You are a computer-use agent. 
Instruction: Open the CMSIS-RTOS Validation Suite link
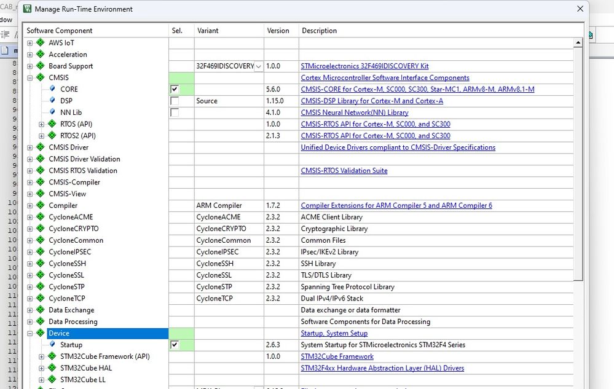pos(344,171)
